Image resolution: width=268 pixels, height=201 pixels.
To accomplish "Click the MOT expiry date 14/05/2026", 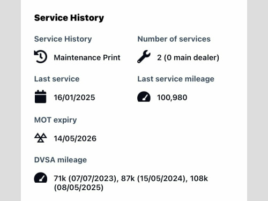I will click(75, 138).
